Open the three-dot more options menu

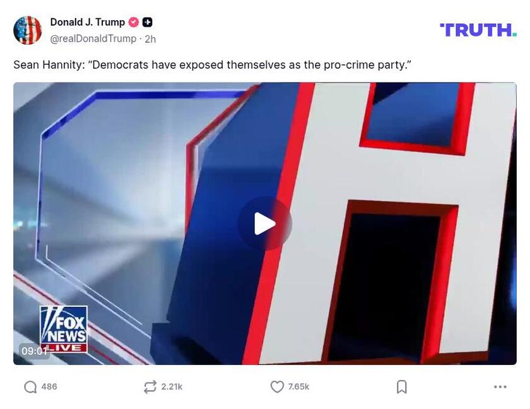click(x=500, y=387)
